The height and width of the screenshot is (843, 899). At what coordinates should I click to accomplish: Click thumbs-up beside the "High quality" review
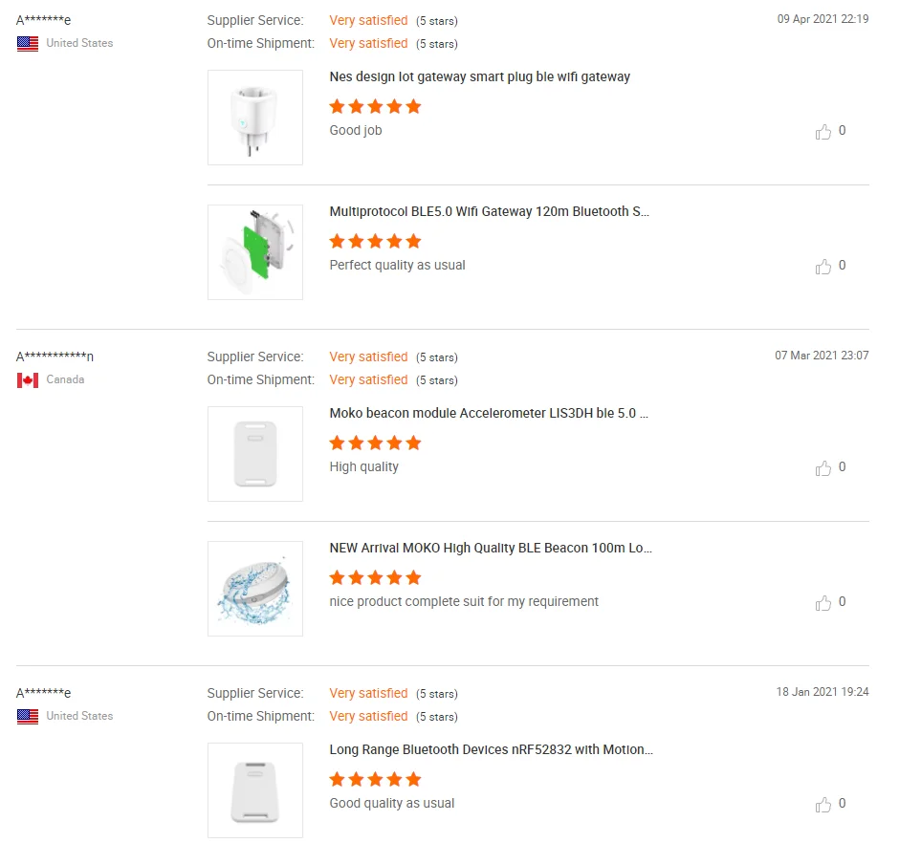[x=822, y=468]
